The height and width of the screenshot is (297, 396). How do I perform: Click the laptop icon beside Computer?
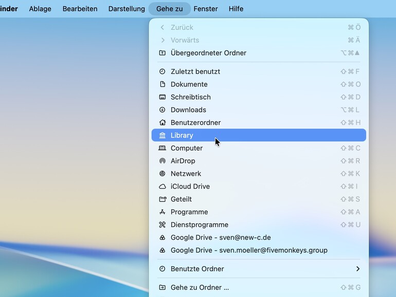pos(163,148)
